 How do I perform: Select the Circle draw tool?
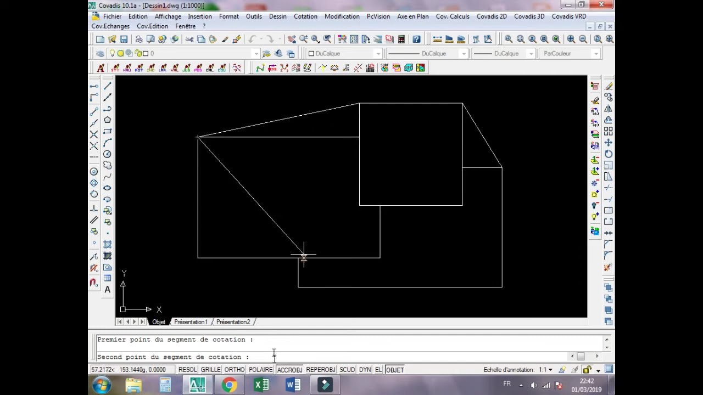click(107, 154)
